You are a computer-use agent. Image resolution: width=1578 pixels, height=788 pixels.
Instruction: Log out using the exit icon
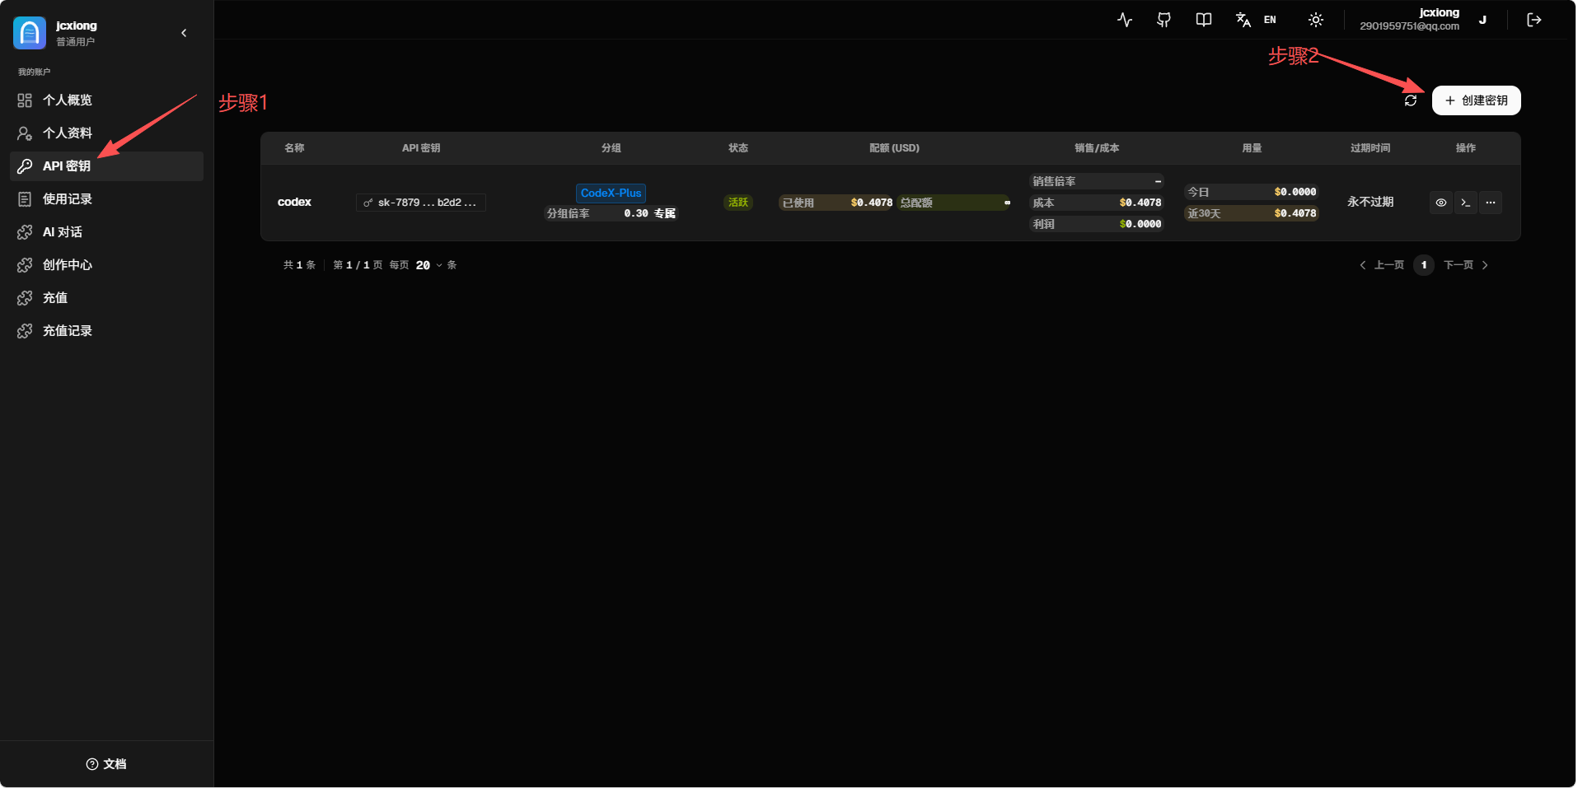[x=1534, y=20]
